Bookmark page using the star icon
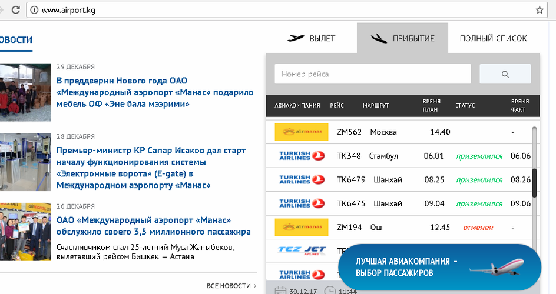 point(539,10)
